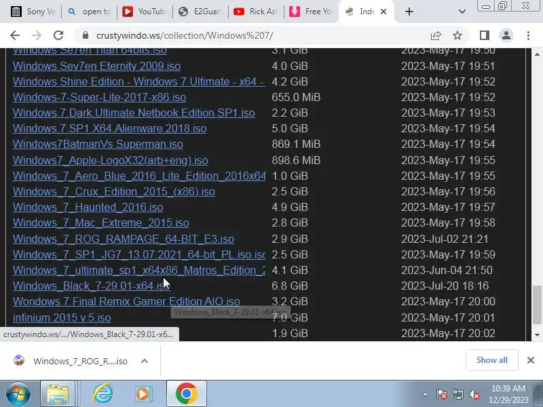Image resolution: width=543 pixels, height=407 pixels.
Task: Share this page via share icon
Action: pos(436,35)
